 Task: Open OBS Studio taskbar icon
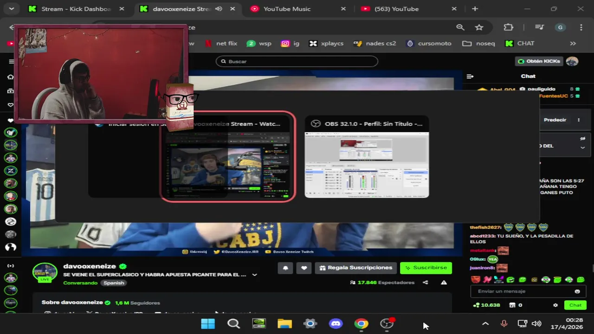[x=387, y=324]
